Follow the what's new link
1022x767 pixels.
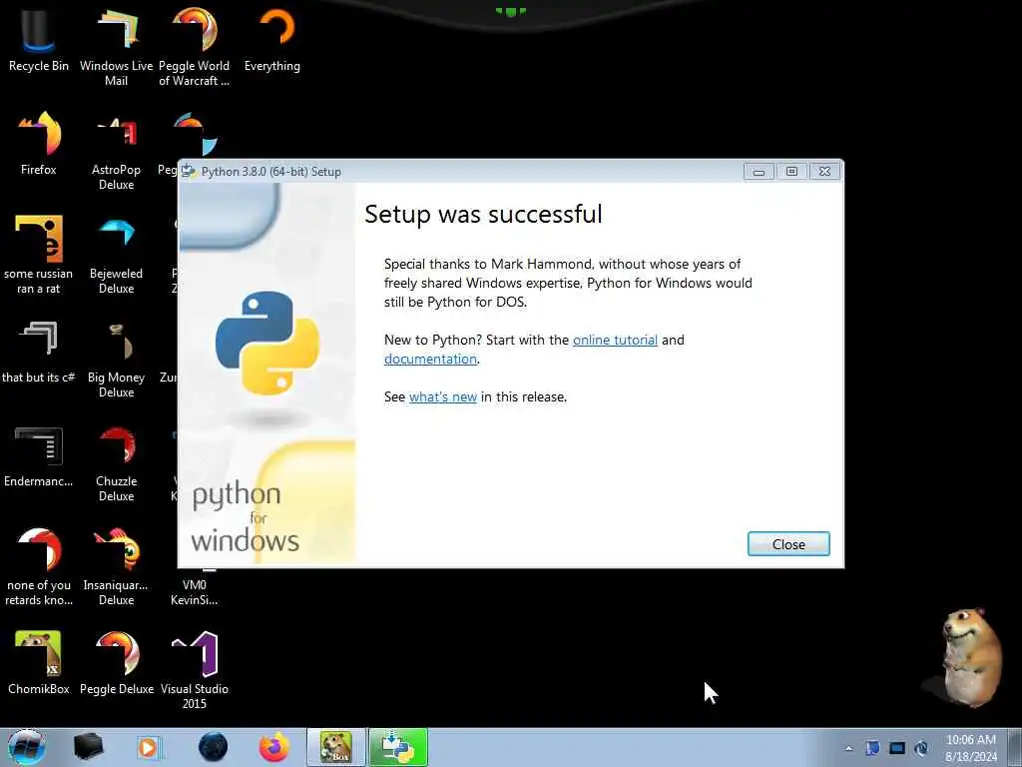click(x=442, y=396)
